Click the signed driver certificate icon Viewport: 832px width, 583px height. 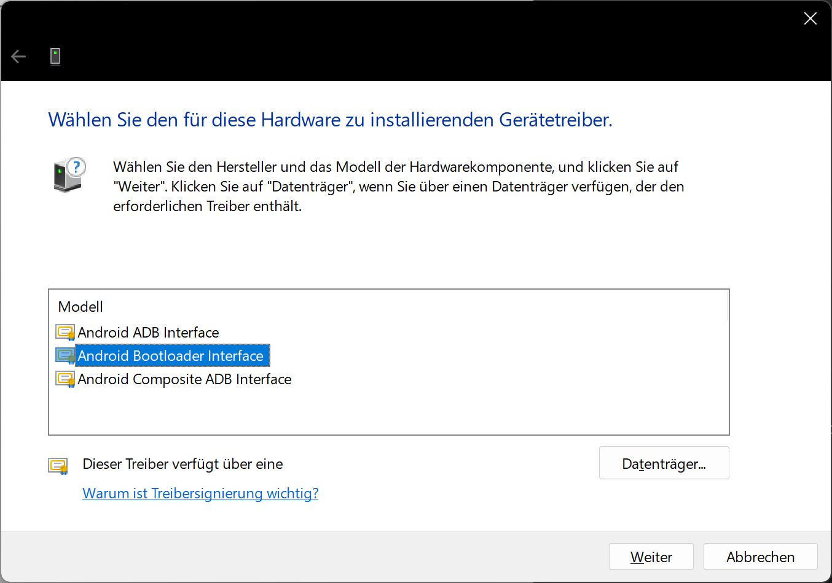[x=58, y=466]
